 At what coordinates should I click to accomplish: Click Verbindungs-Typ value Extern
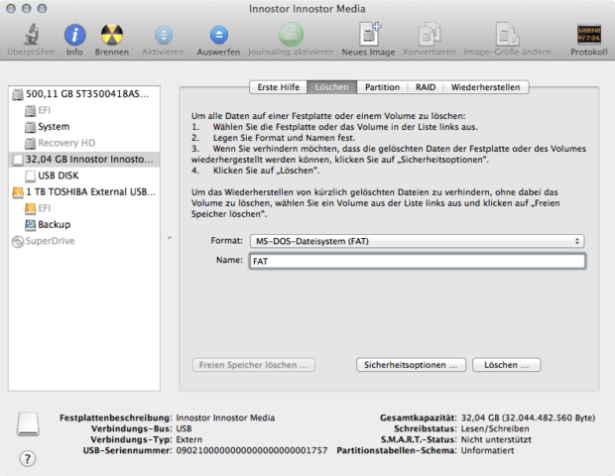pyautogui.click(x=189, y=439)
